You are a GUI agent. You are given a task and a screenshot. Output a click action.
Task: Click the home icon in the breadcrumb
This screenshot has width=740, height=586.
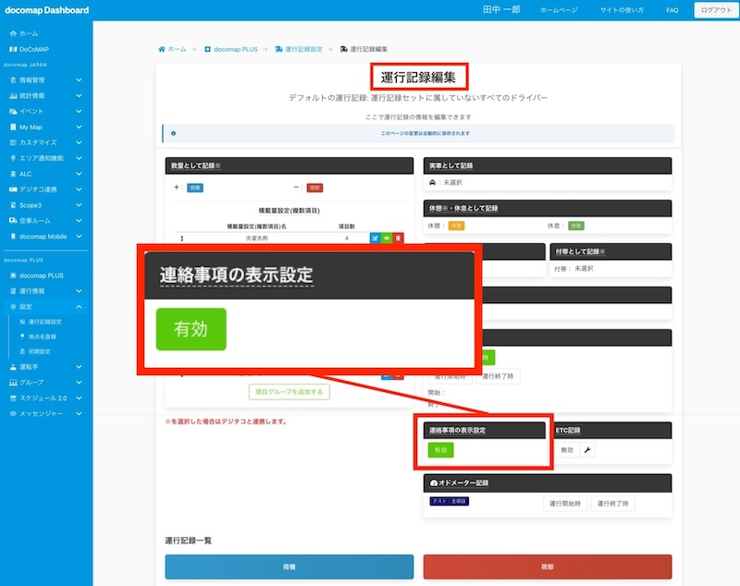point(162,48)
